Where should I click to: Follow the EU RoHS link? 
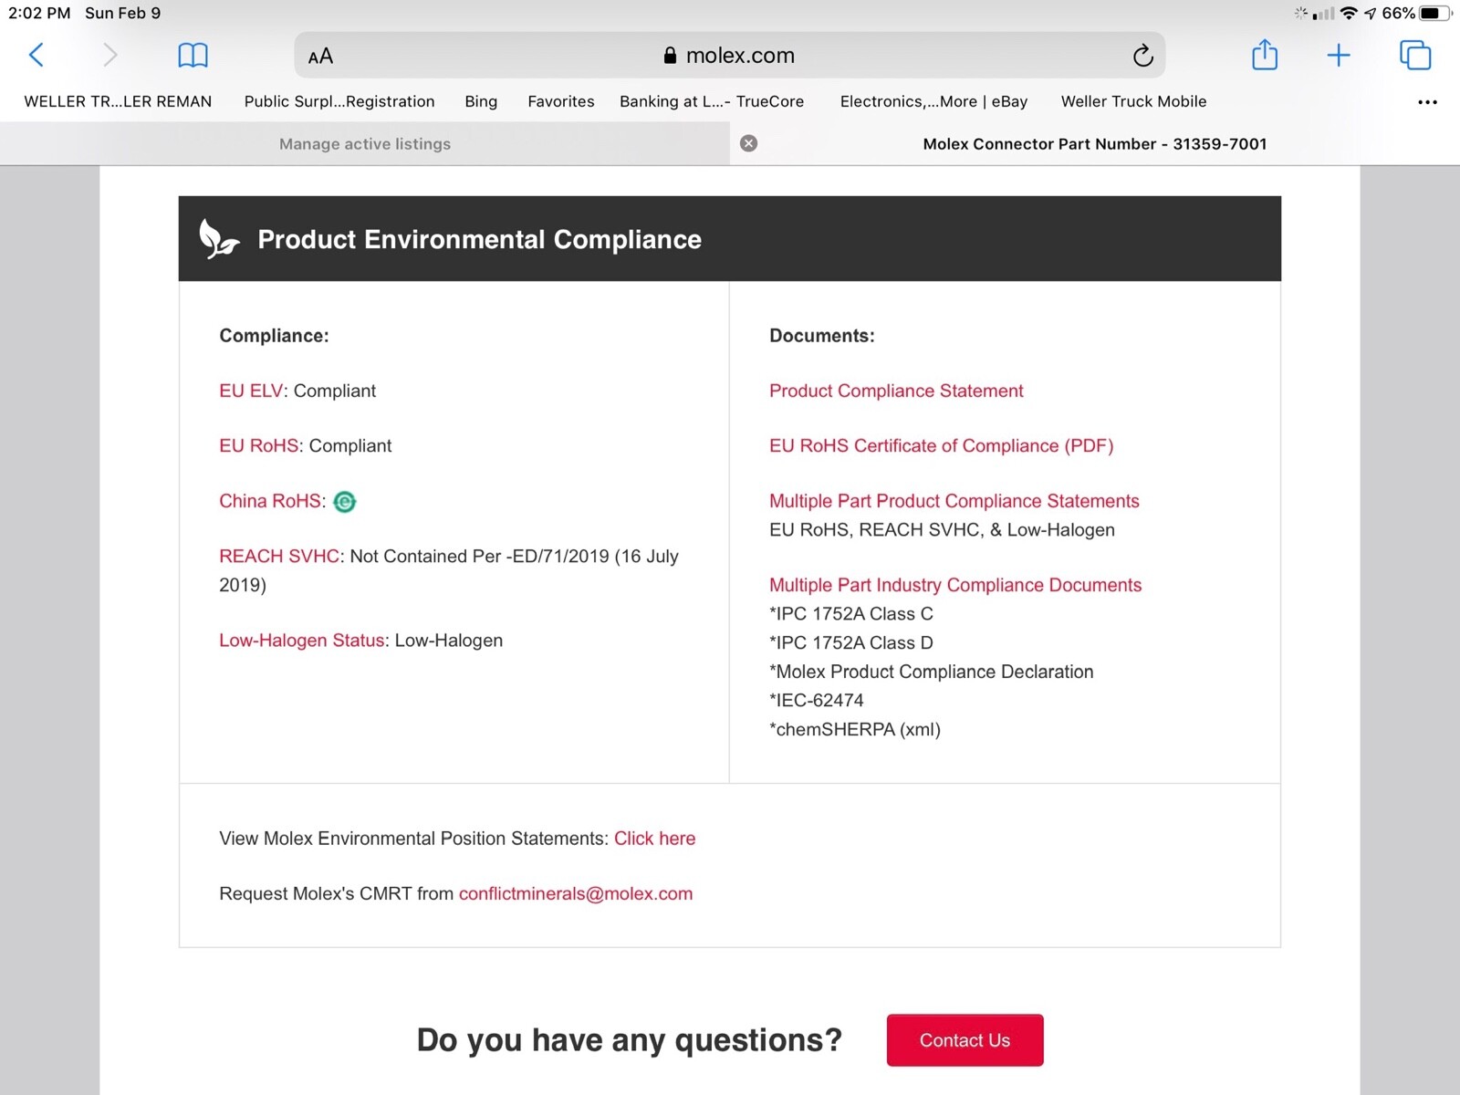click(x=259, y=445)
